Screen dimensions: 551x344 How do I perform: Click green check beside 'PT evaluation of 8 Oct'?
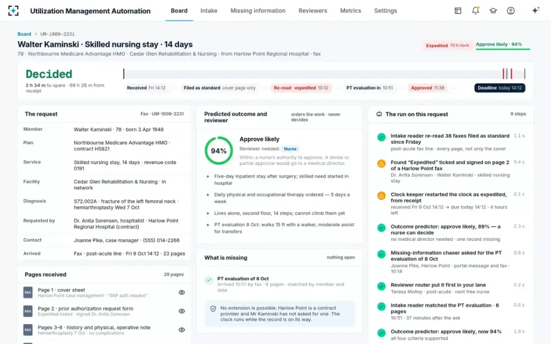click(x=209, y=279)
